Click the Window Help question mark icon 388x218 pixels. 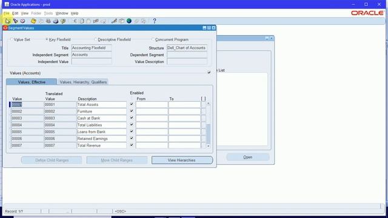[155, 21]
